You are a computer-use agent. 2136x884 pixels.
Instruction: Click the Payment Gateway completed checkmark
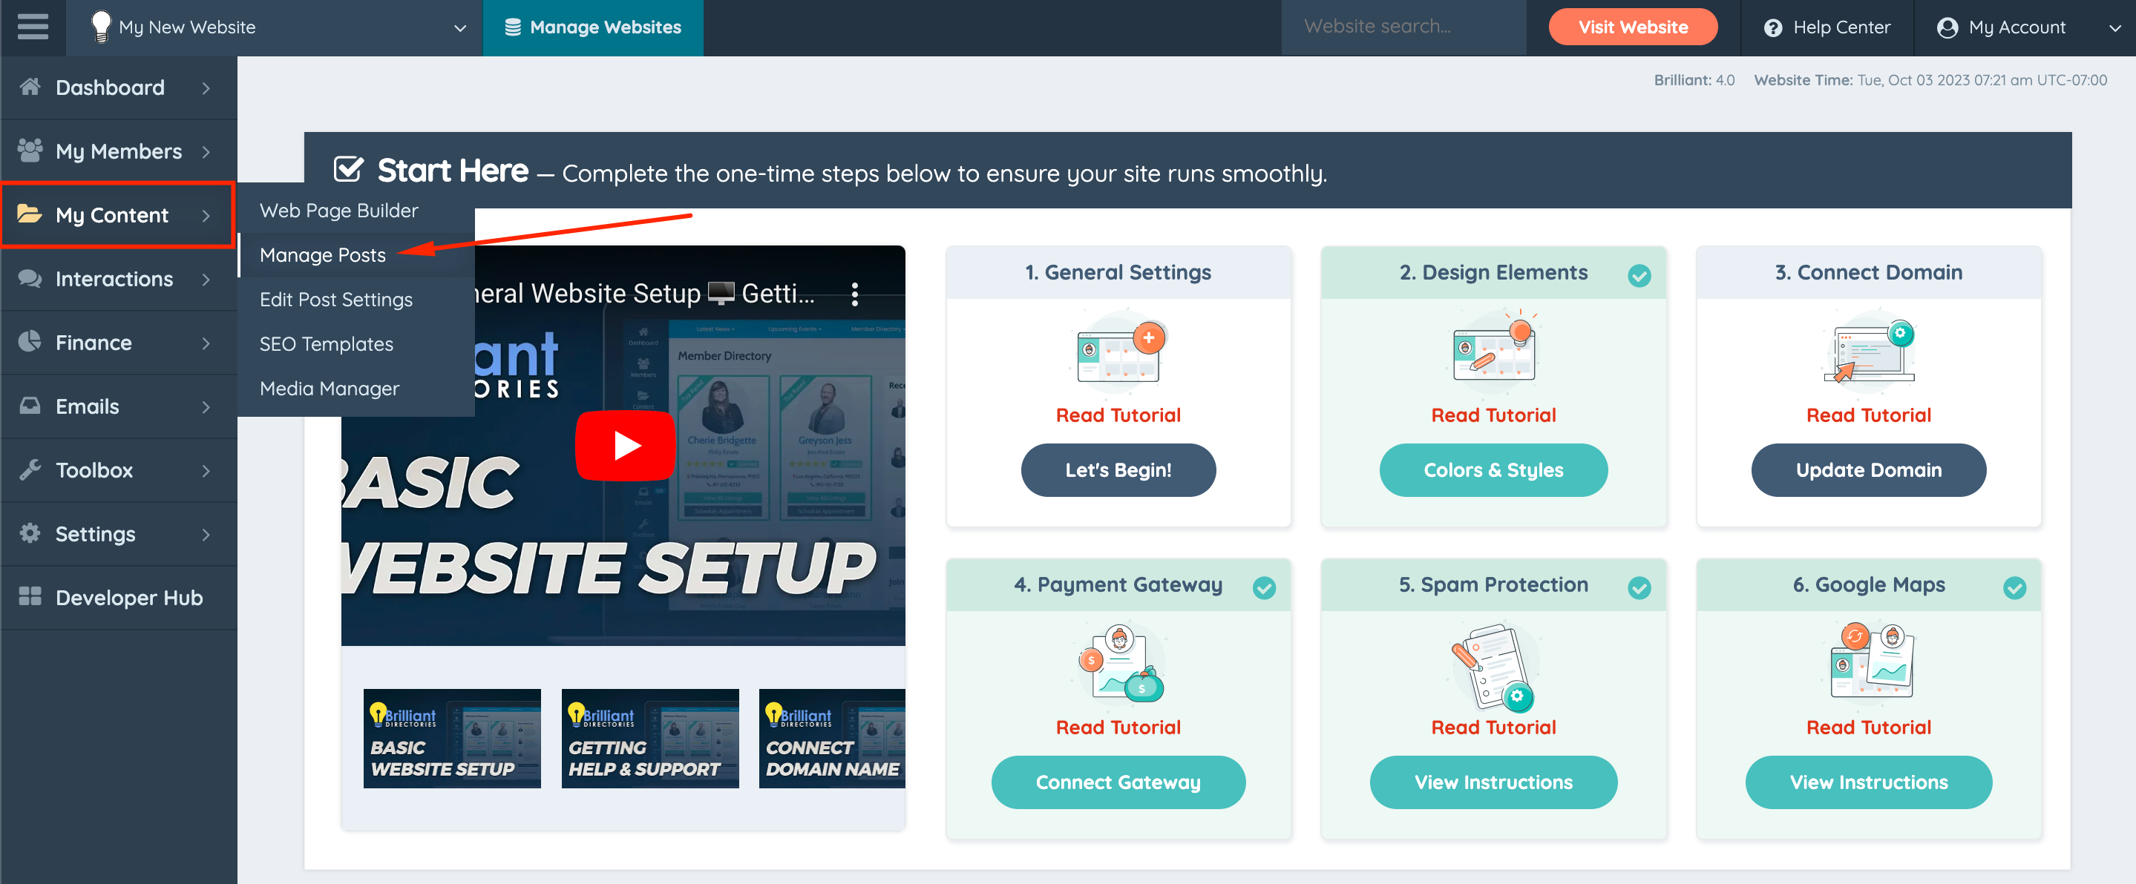[x=1264, y=587]
